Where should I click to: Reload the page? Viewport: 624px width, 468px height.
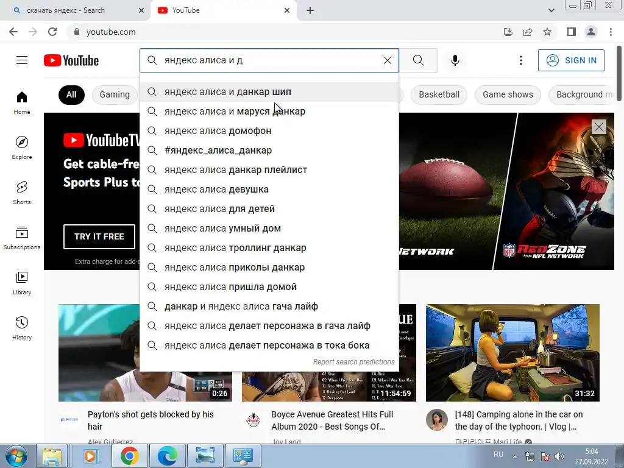point(52,32)
